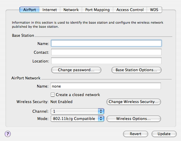This screenshot has height=141, width=181.
Task: Enable Create a closed network checkbox
Action: pyautogui.click(x=53, y=95)
